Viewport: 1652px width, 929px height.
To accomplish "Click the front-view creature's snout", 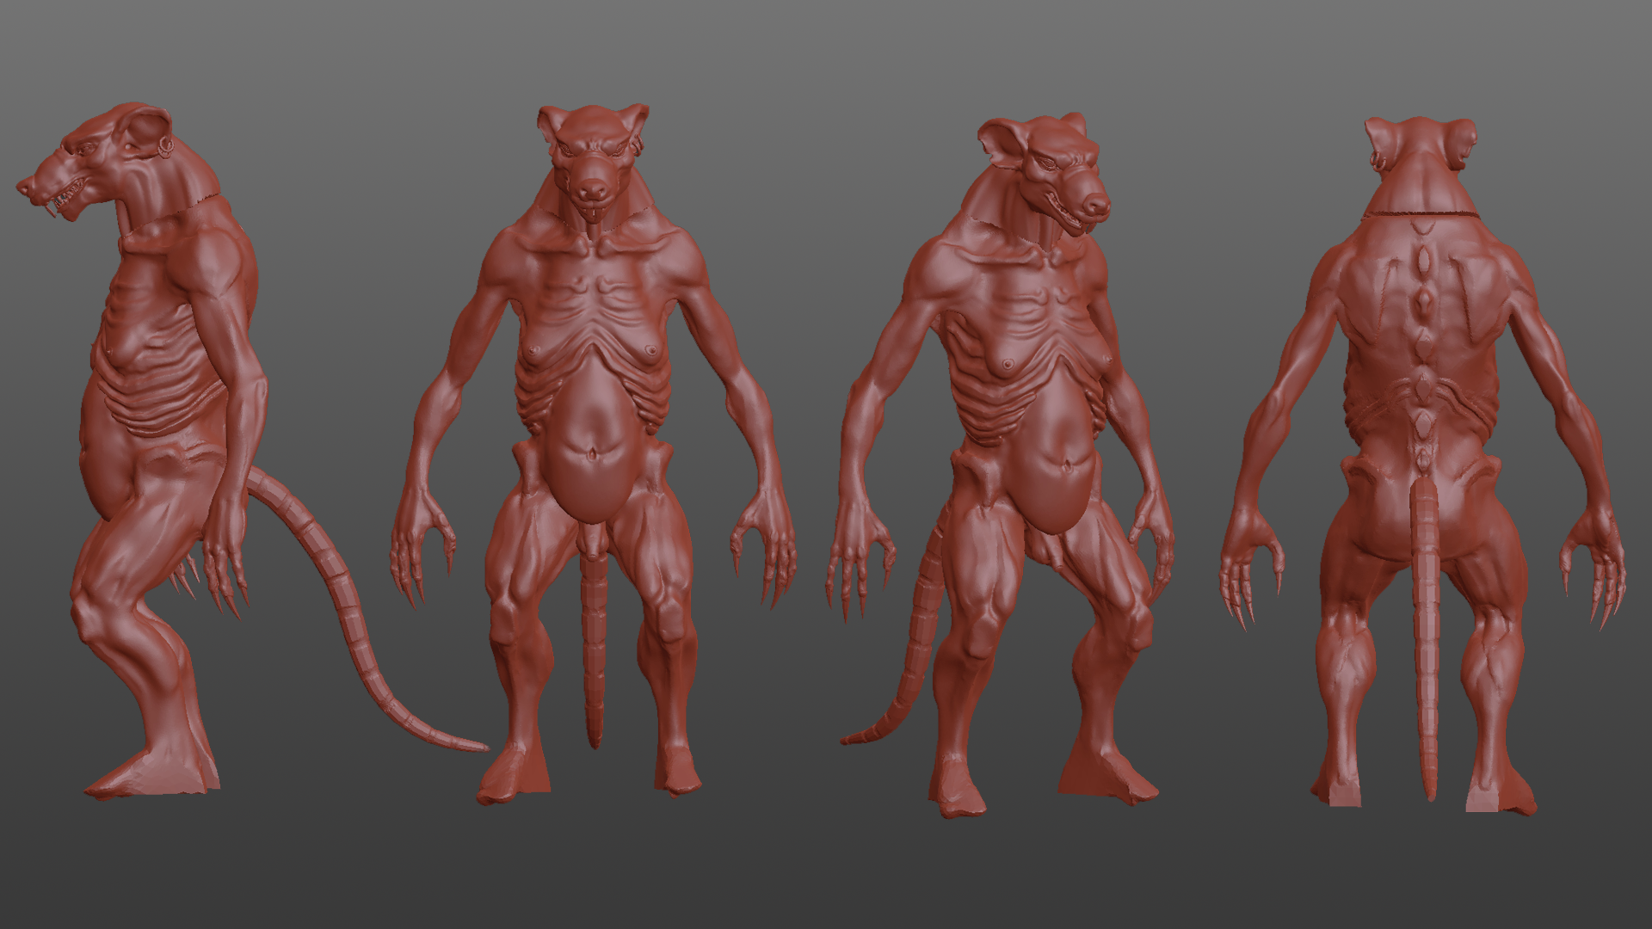I will point(593,189).
